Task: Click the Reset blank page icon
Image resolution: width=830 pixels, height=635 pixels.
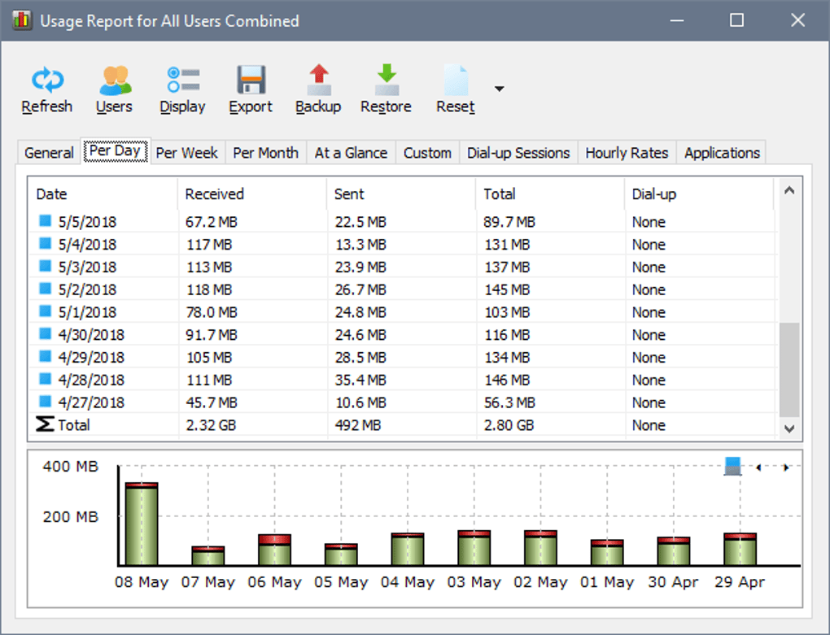Action: pos(455,80)
